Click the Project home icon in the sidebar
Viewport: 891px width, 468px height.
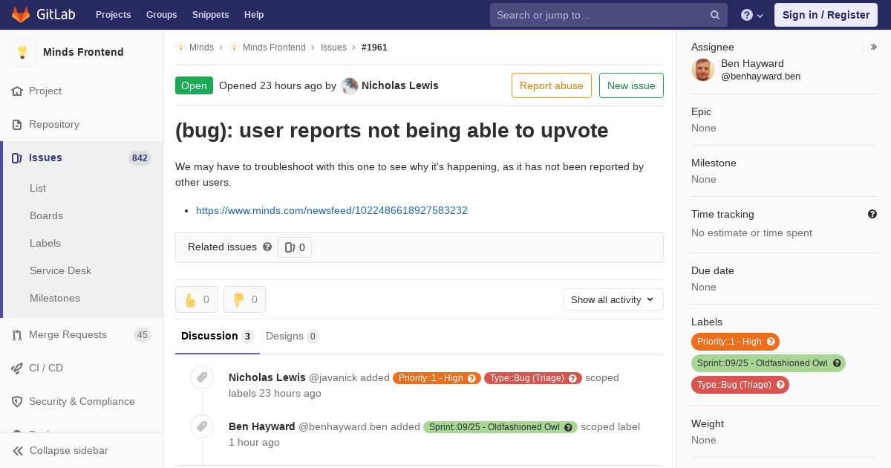pos(17,91)
